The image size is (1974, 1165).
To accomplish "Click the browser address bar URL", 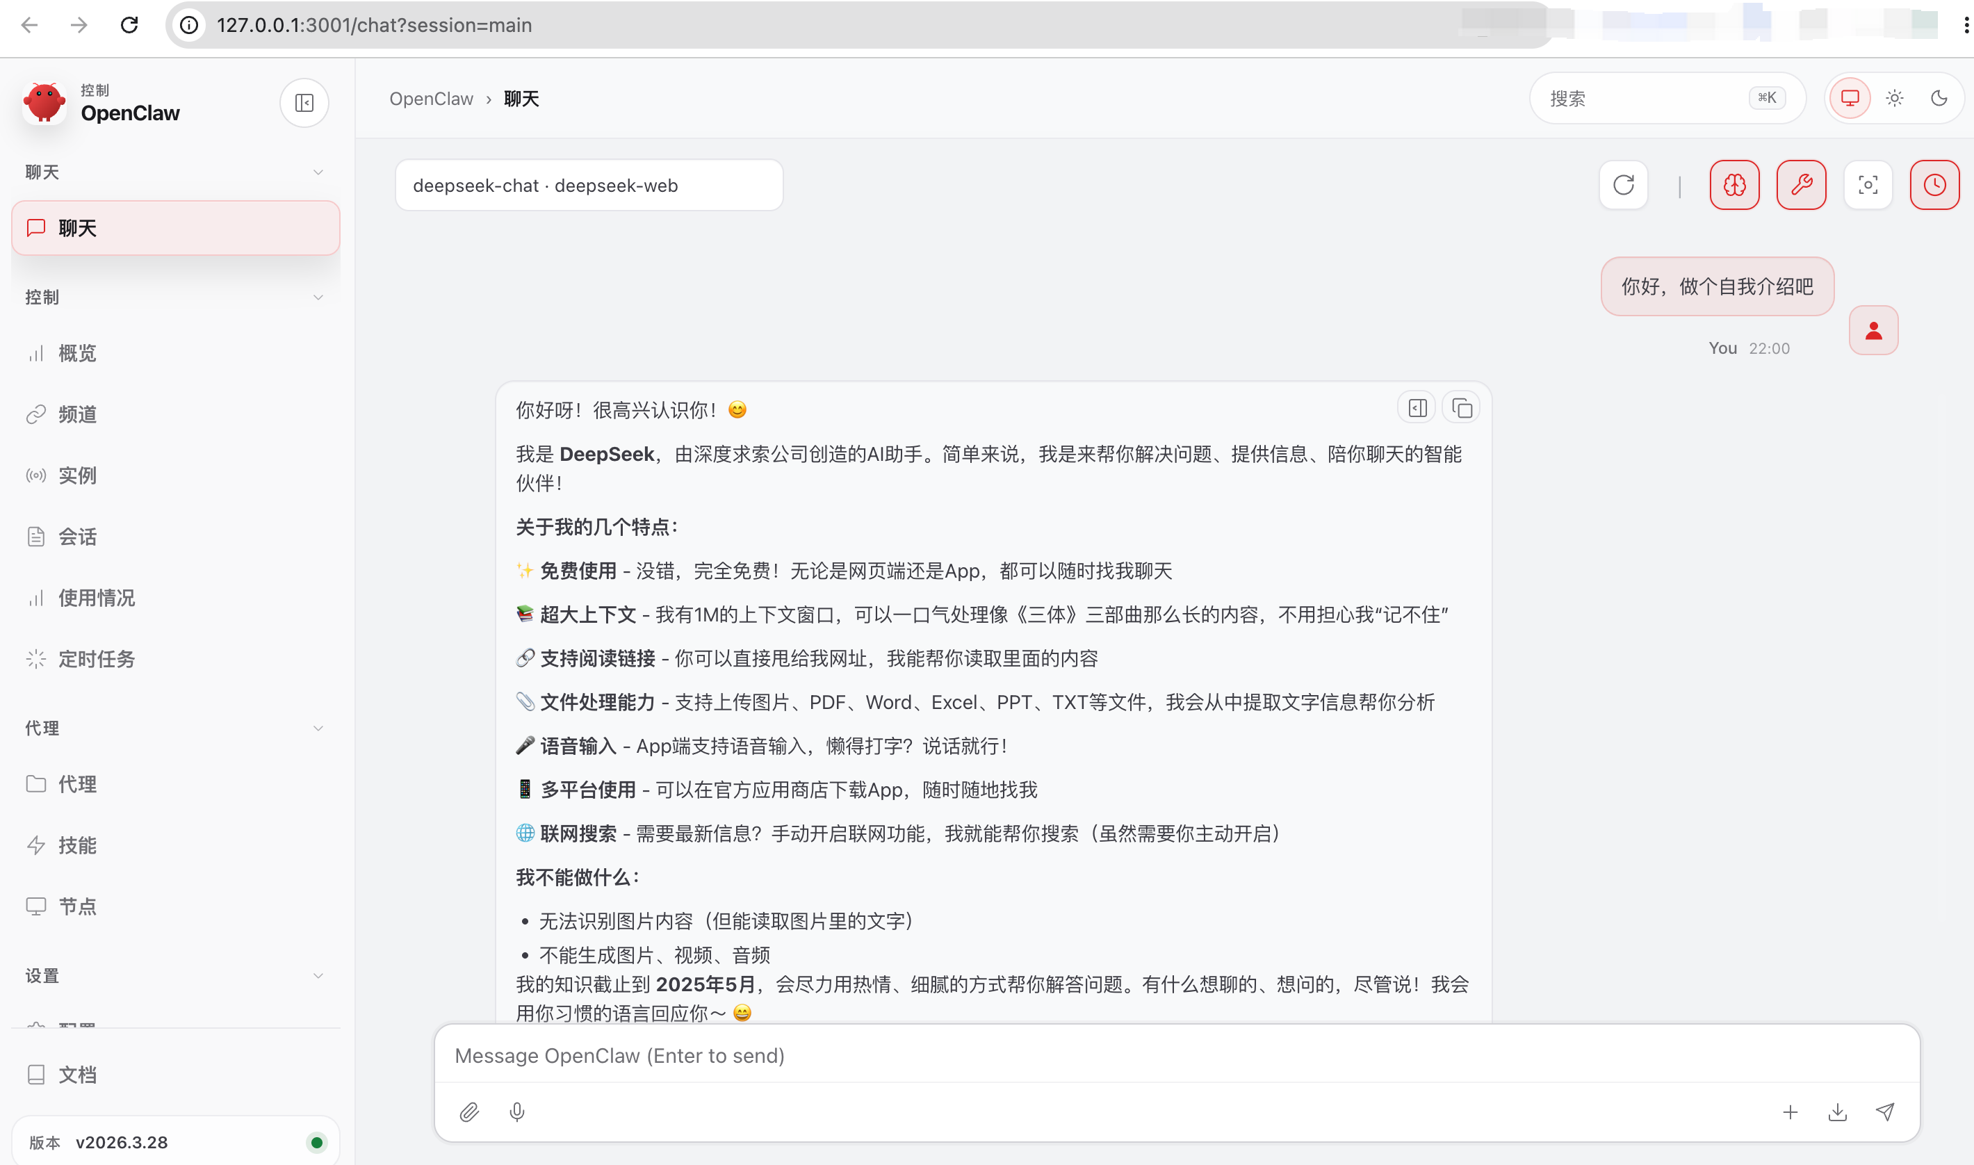I will pyautogui.click(x=375, y=25).
